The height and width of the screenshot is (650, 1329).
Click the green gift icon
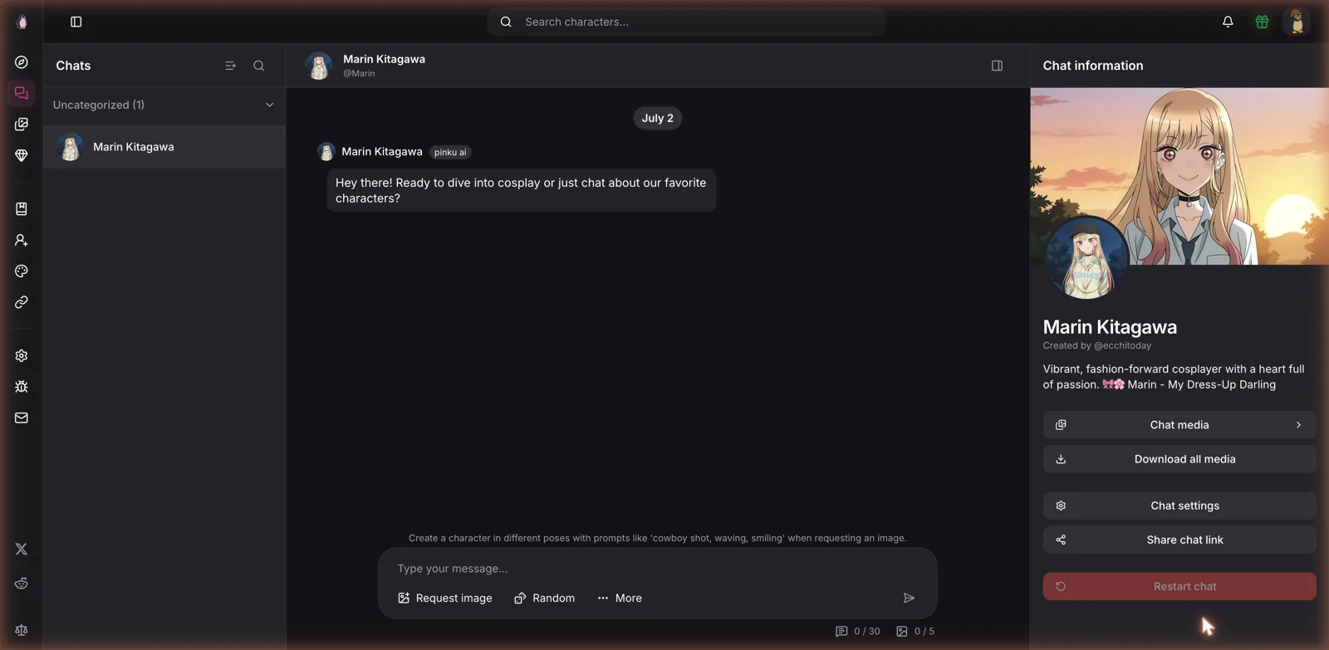(1262, 22)
